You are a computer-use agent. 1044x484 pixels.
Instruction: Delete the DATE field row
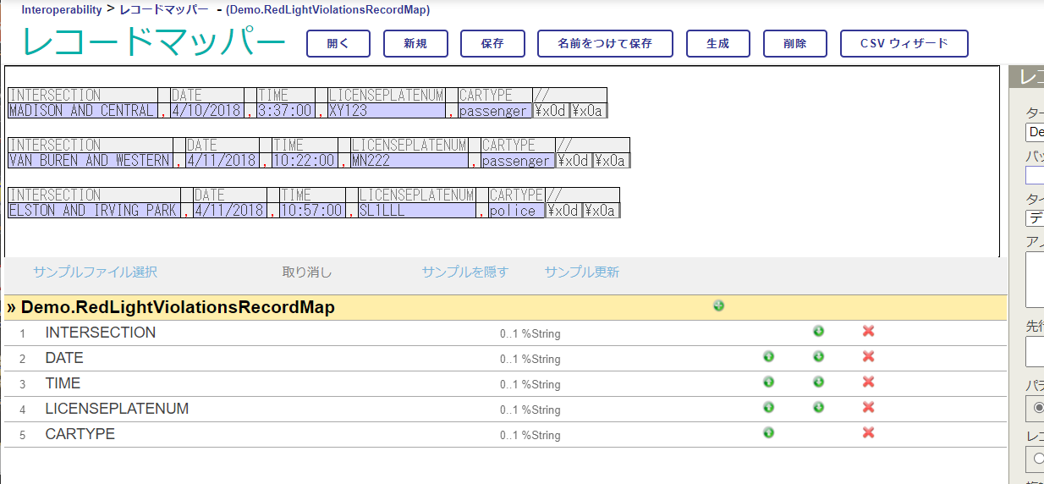pos(868,357)
